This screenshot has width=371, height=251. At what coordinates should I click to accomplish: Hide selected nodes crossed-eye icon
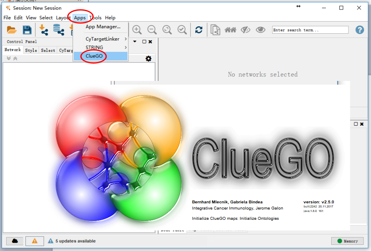click(245, 30)
